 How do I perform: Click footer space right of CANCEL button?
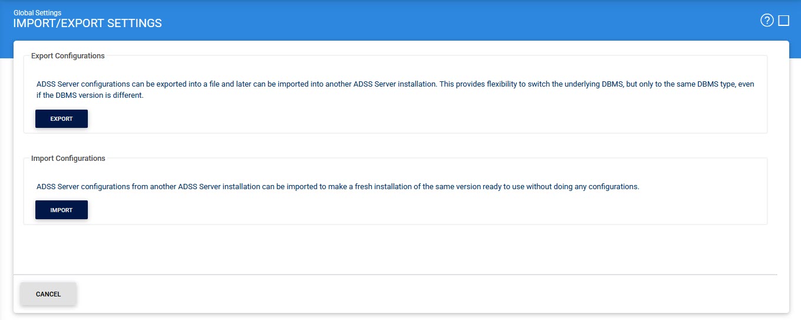tap(413, 294)
